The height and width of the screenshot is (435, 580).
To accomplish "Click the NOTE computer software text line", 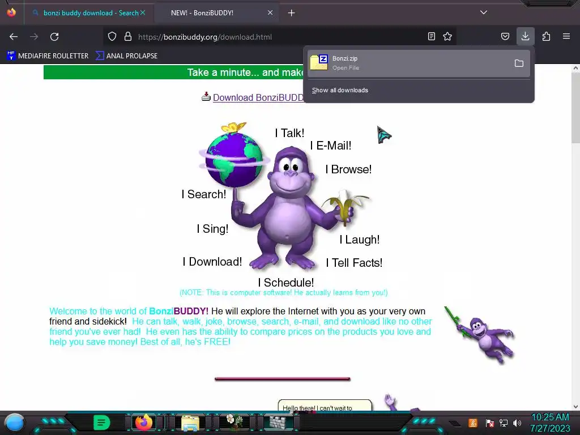I will click(284, 293).
